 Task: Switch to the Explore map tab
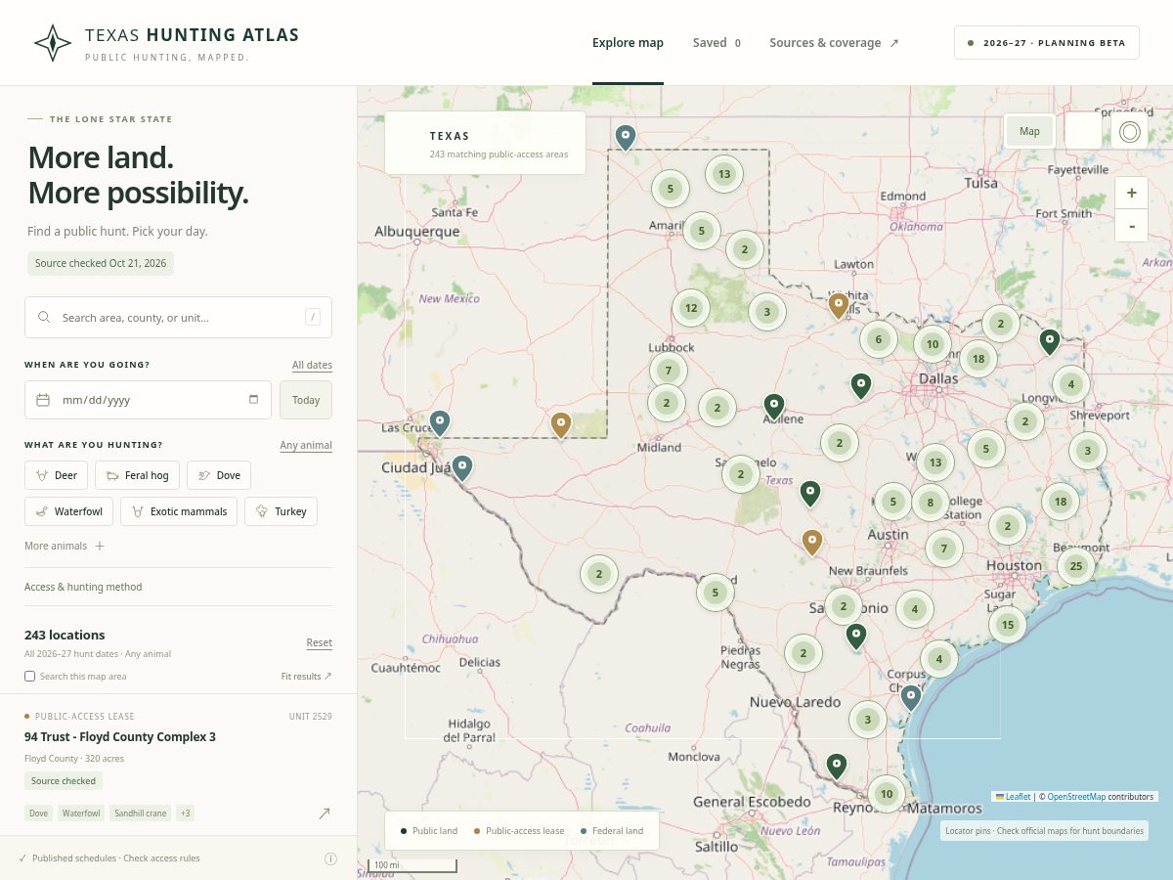[628, 43]
